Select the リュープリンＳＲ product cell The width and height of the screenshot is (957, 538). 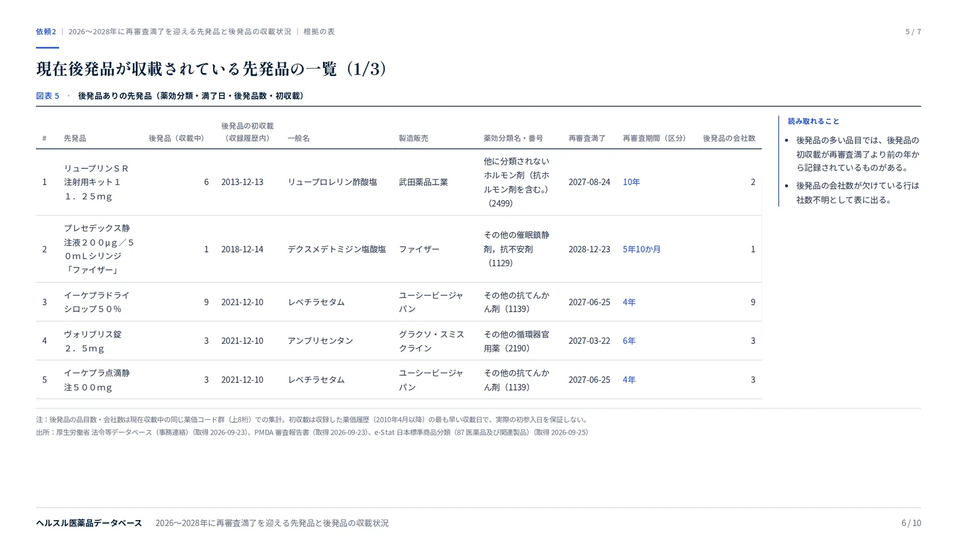[x=96, y=182]
